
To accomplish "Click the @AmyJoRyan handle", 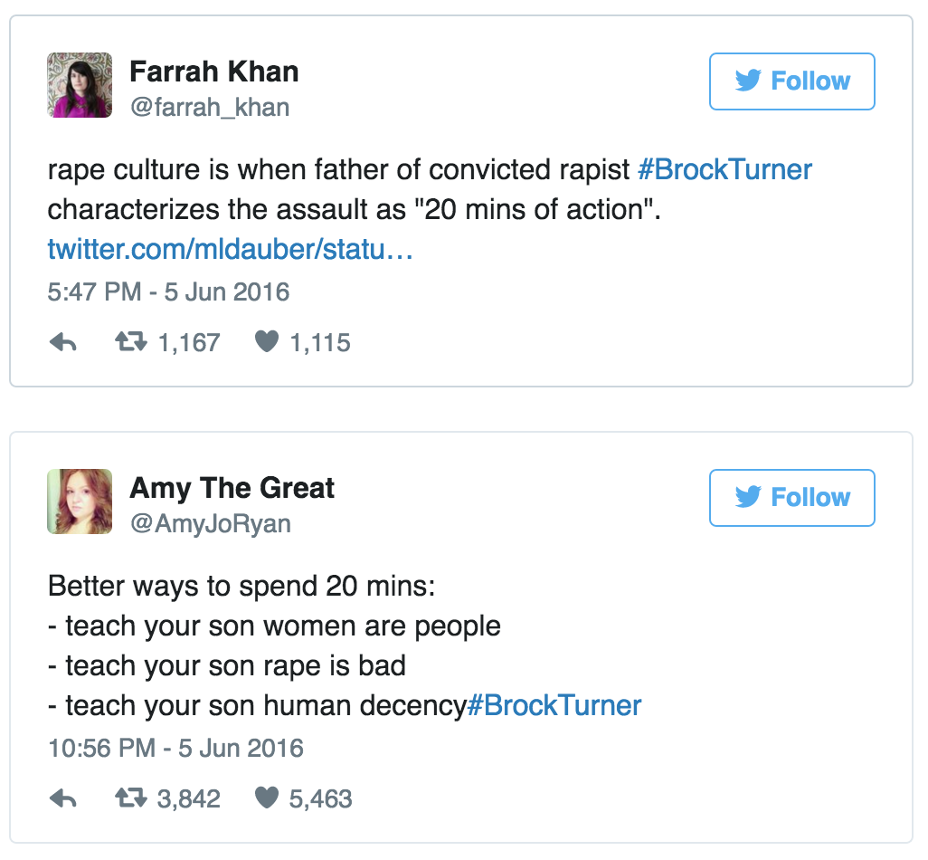I will [x=211, y=523].
